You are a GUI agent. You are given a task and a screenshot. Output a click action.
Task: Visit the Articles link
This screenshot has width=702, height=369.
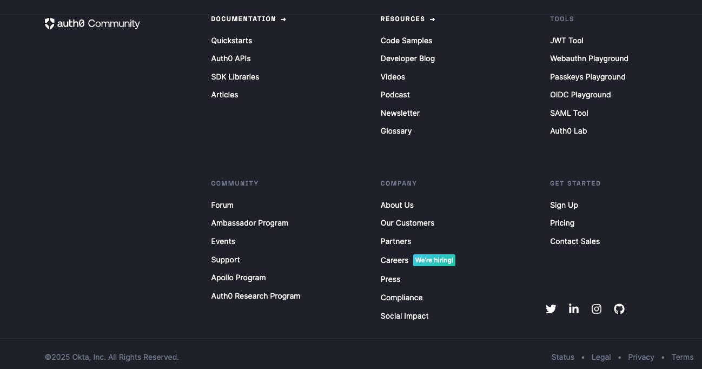(x=224, y=95)
